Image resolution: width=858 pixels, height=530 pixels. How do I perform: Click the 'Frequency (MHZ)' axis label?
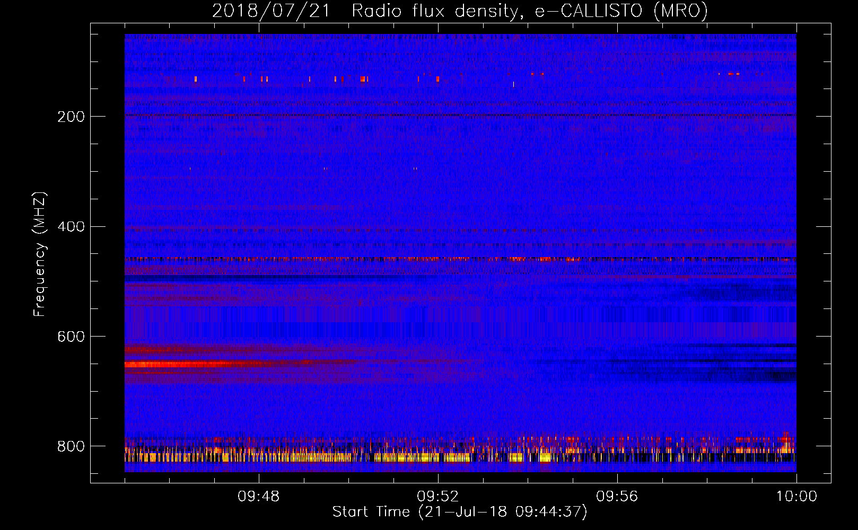pos(40,254)
